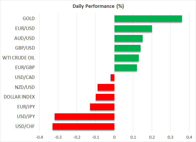Select the GBP/USD performance bar
196x142 pixels.
click(x=127, y=48)
